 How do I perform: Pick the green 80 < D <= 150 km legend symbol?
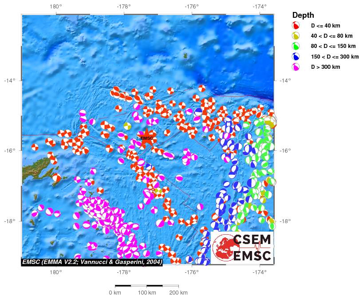click(296, 46)
